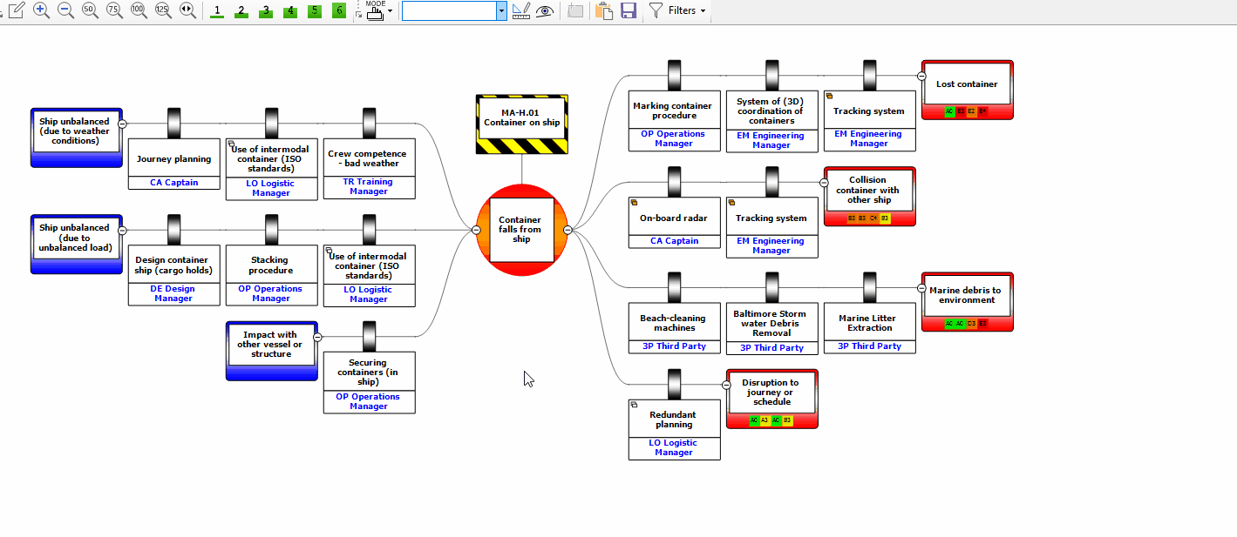This screenshot has width=1237, height=537.
Task: Click the risk matrix swatches under Marine debris
Action: coord(966,323)
